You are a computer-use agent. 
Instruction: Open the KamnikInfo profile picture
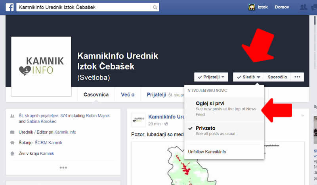[x=41, y=66]
